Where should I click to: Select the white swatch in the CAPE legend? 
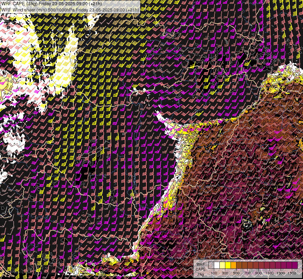pyautogui.click(x=217, y=265)
